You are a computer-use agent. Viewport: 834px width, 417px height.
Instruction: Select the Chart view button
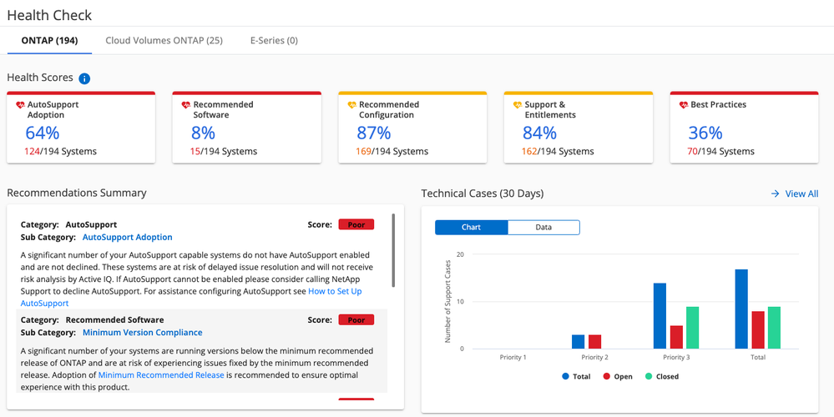(472, 227)
